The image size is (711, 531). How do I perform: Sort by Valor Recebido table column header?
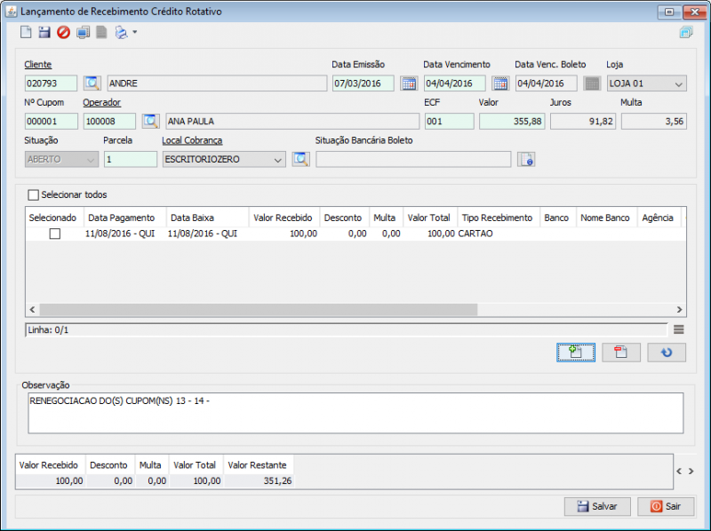pos(284,218)
